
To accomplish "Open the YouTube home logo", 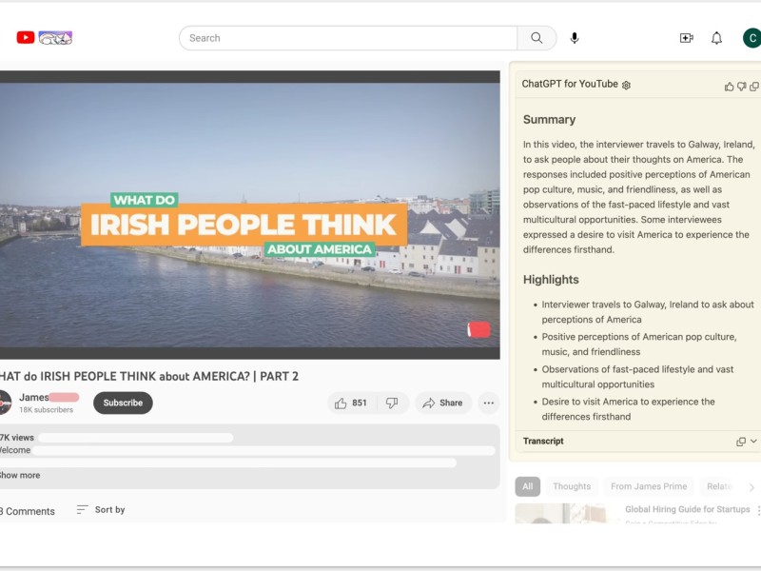I will [x=26, y=37].
